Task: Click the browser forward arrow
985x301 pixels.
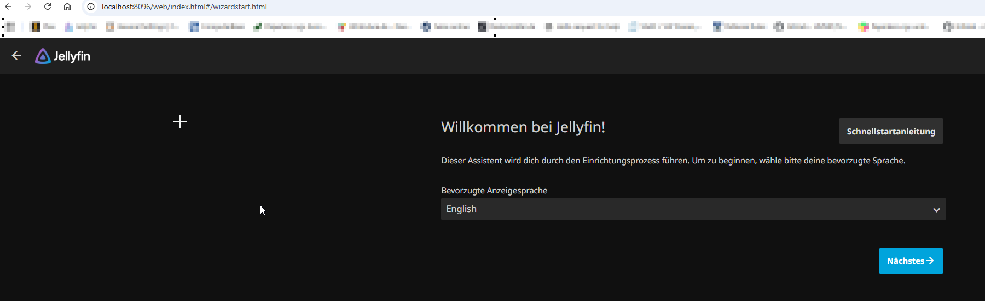Action: coord(28,7)
